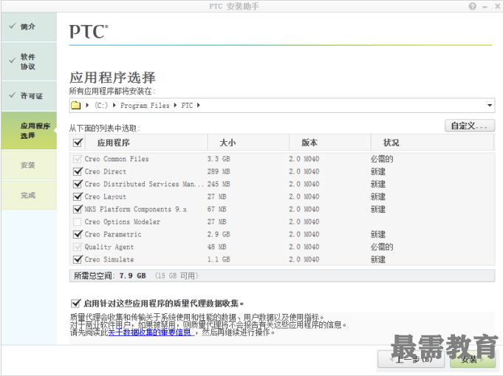This screenshot has width=503, height=376.
Task: Click the green 安装 install button
Action: (x=473, y=359)
